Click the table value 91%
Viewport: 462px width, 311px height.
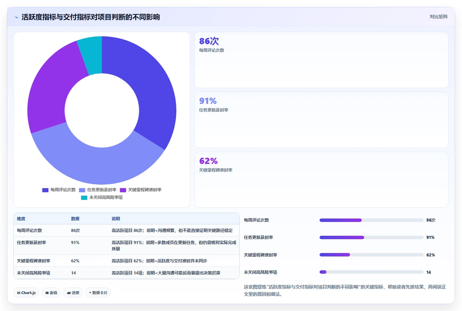75,243
